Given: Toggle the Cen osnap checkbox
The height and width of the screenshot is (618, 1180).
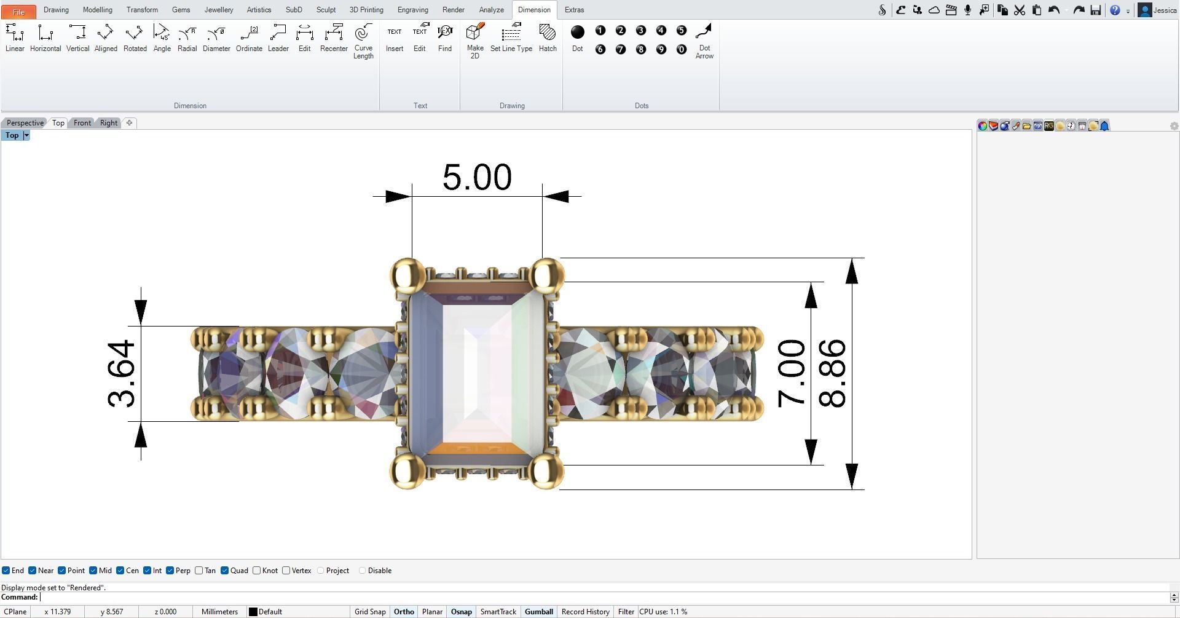Looking at the screenshot, I should [x=120, y=571].
